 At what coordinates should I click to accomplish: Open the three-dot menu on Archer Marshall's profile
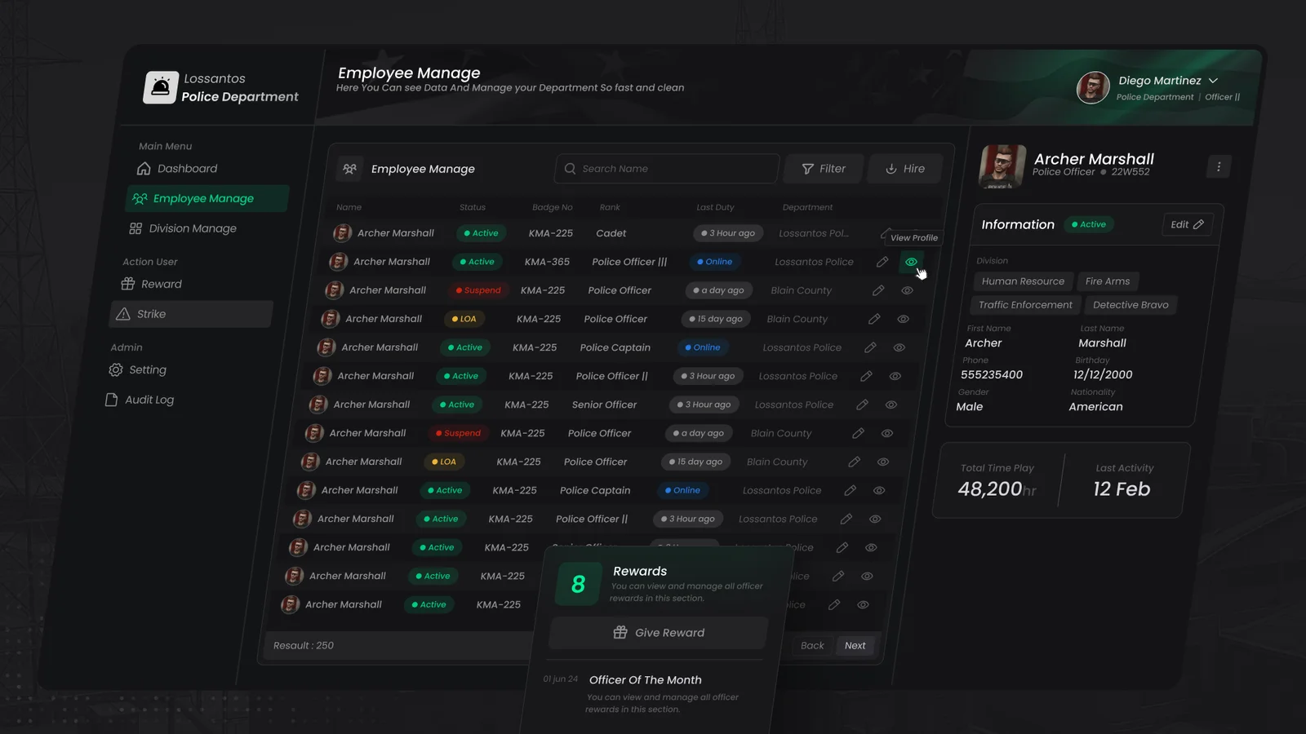tap(1219, 166)
